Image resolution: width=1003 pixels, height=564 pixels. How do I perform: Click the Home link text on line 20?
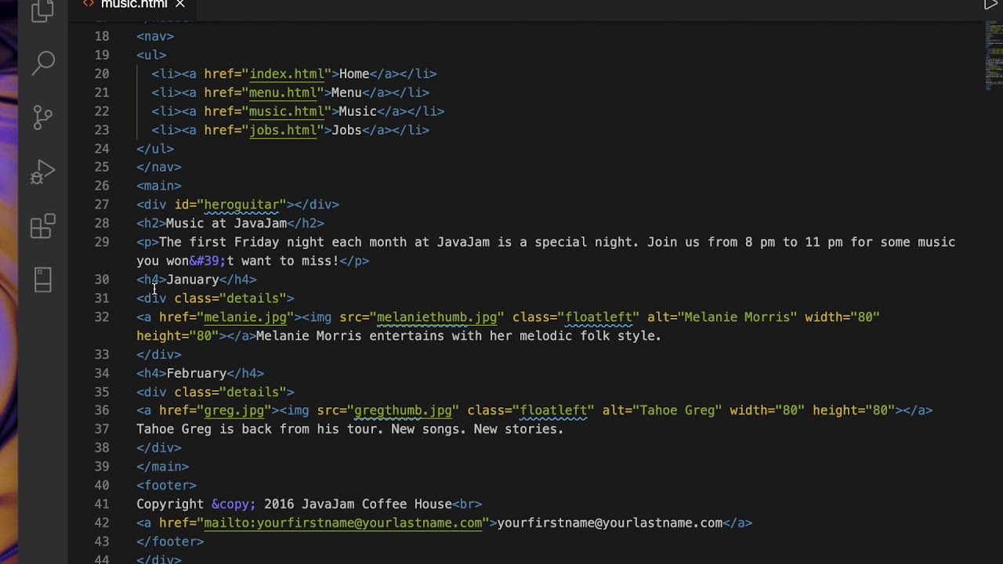point(354,74)
